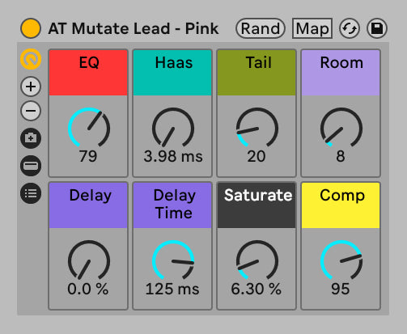Show chain list with the list icon

pyautogui.click(x=31, y=193)
